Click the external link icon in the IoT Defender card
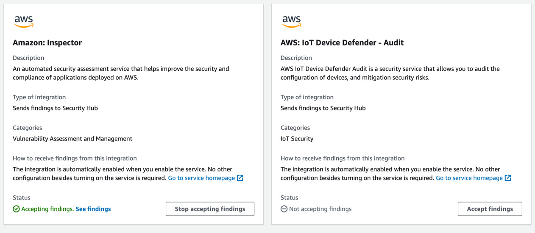The image size is (535, 233). [x=508, y=178]
